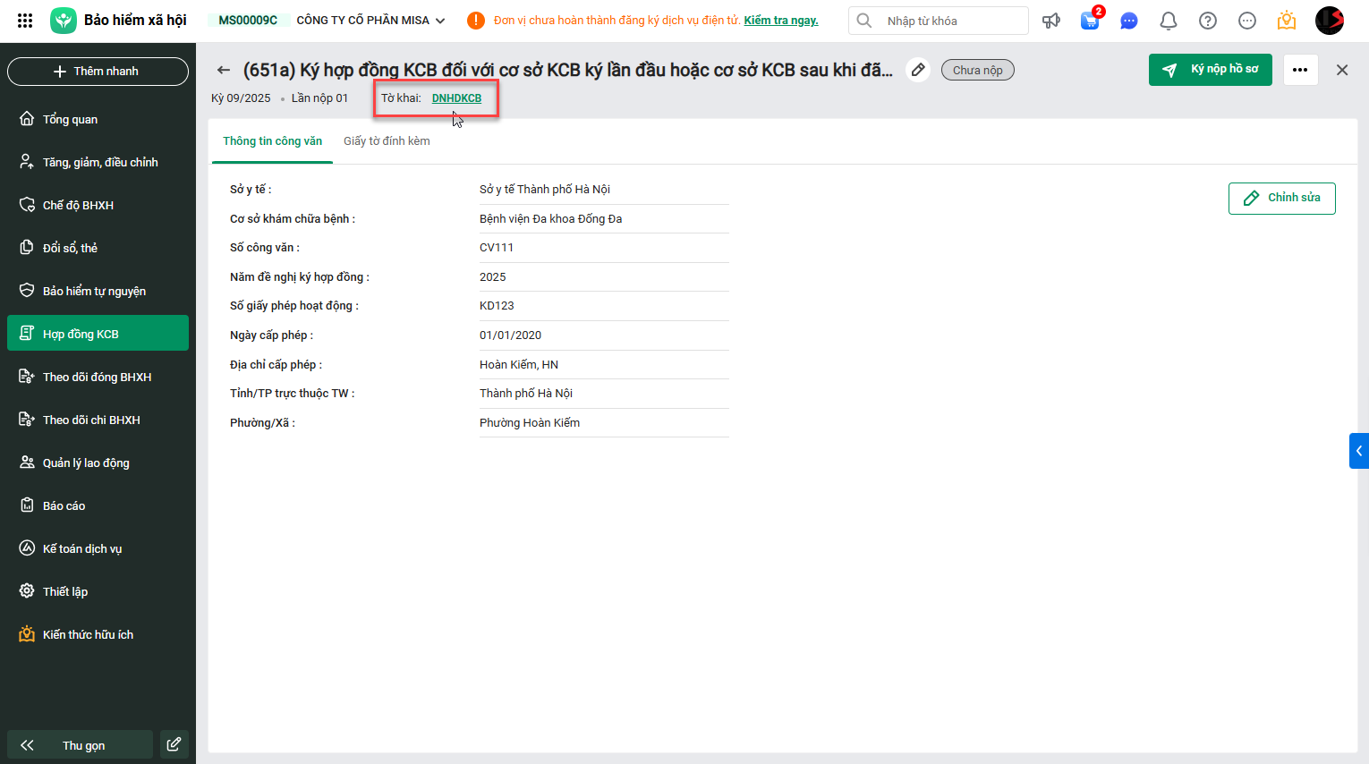Screen dimensions: 1369x764
Task: Open Đổi sổ, thẻ menu
Action: [98, 248]
